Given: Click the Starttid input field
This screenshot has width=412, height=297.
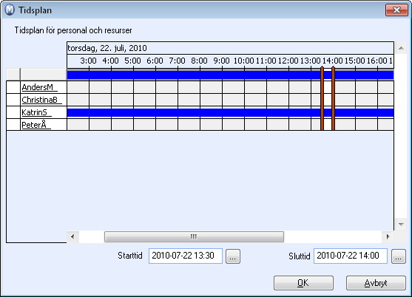Looking at the screenshot, I should coord(186,256).
